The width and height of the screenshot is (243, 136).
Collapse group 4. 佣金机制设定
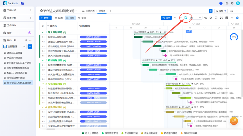click(43, 107)
